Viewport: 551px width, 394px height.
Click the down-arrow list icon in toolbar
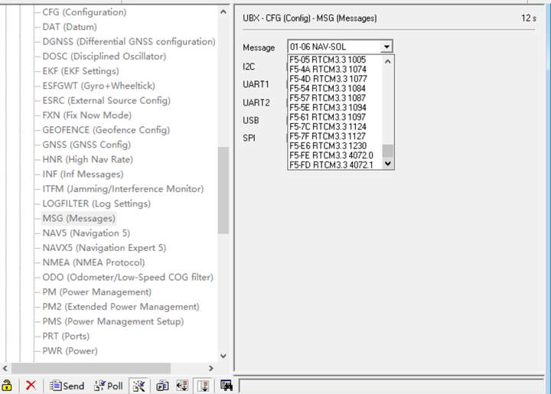click(x=203, y=386)
